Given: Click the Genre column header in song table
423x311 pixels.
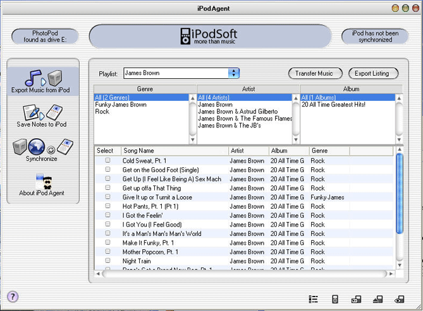Looking at the screenshot, I should pyautogui.click(x=329, y=151).
